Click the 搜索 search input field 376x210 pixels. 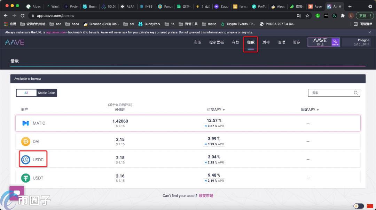(x=334, y=93)
